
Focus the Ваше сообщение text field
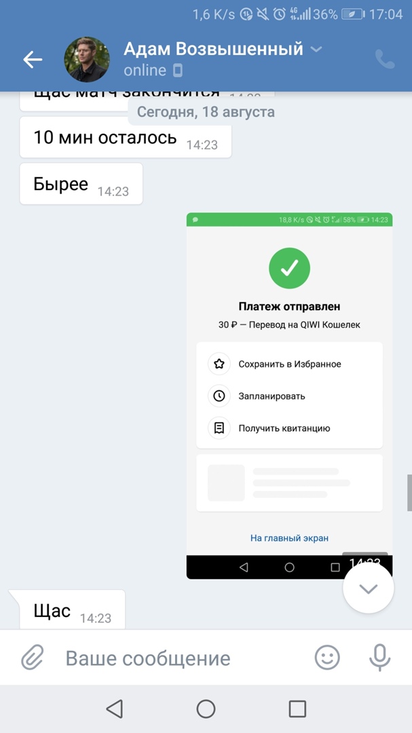(x=183, y=658)
